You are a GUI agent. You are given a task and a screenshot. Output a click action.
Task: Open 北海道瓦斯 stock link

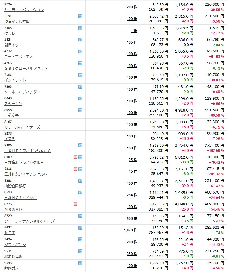pyautogui.click(x=13, y=256)
